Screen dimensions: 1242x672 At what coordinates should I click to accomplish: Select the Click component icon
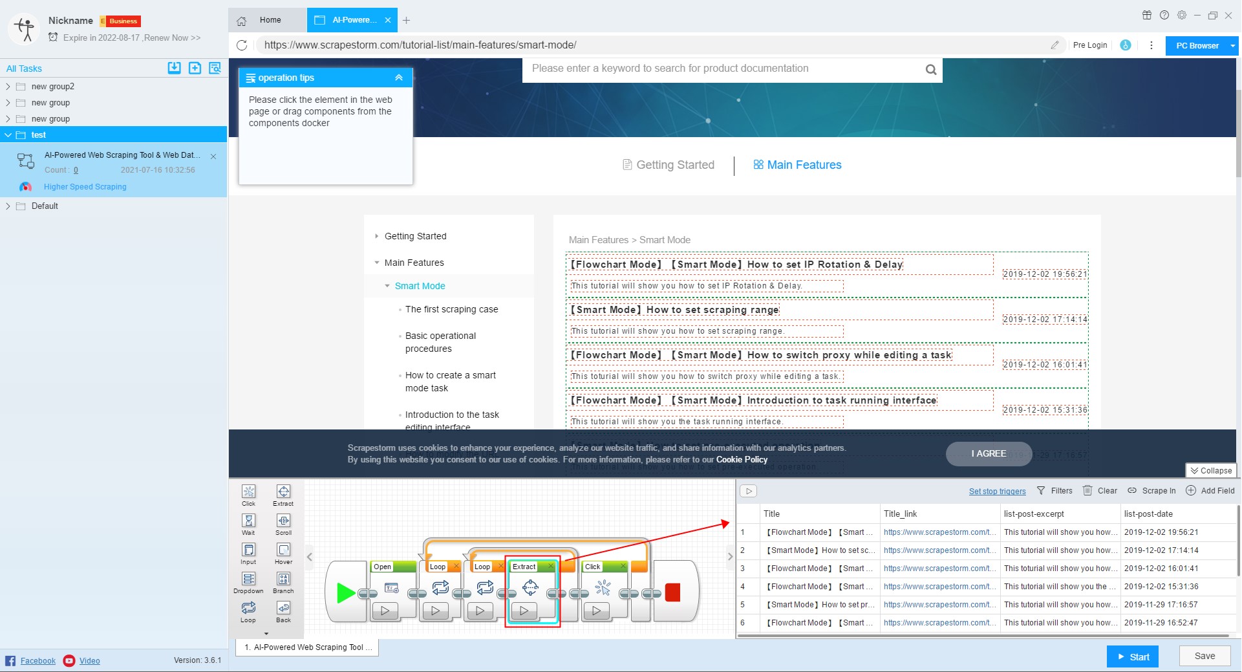(x=248, y=492)
